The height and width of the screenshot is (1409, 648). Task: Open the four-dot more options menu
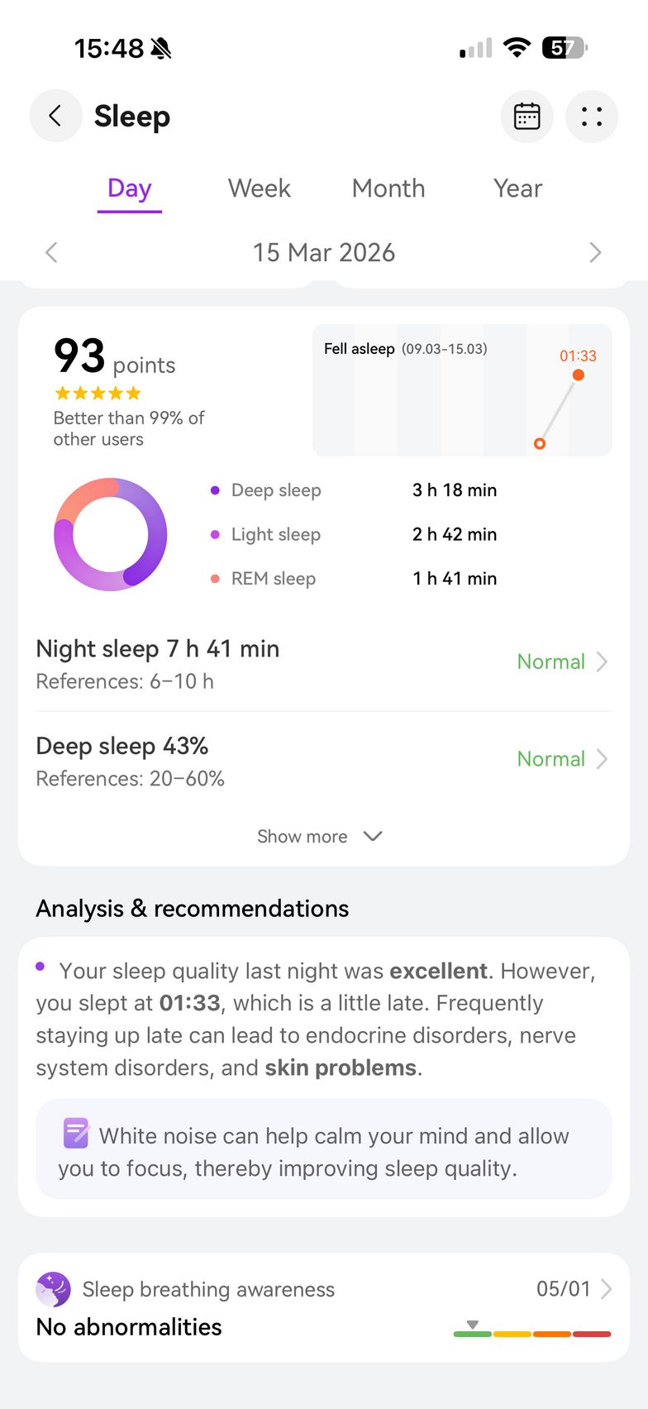(x=591, y=117)
